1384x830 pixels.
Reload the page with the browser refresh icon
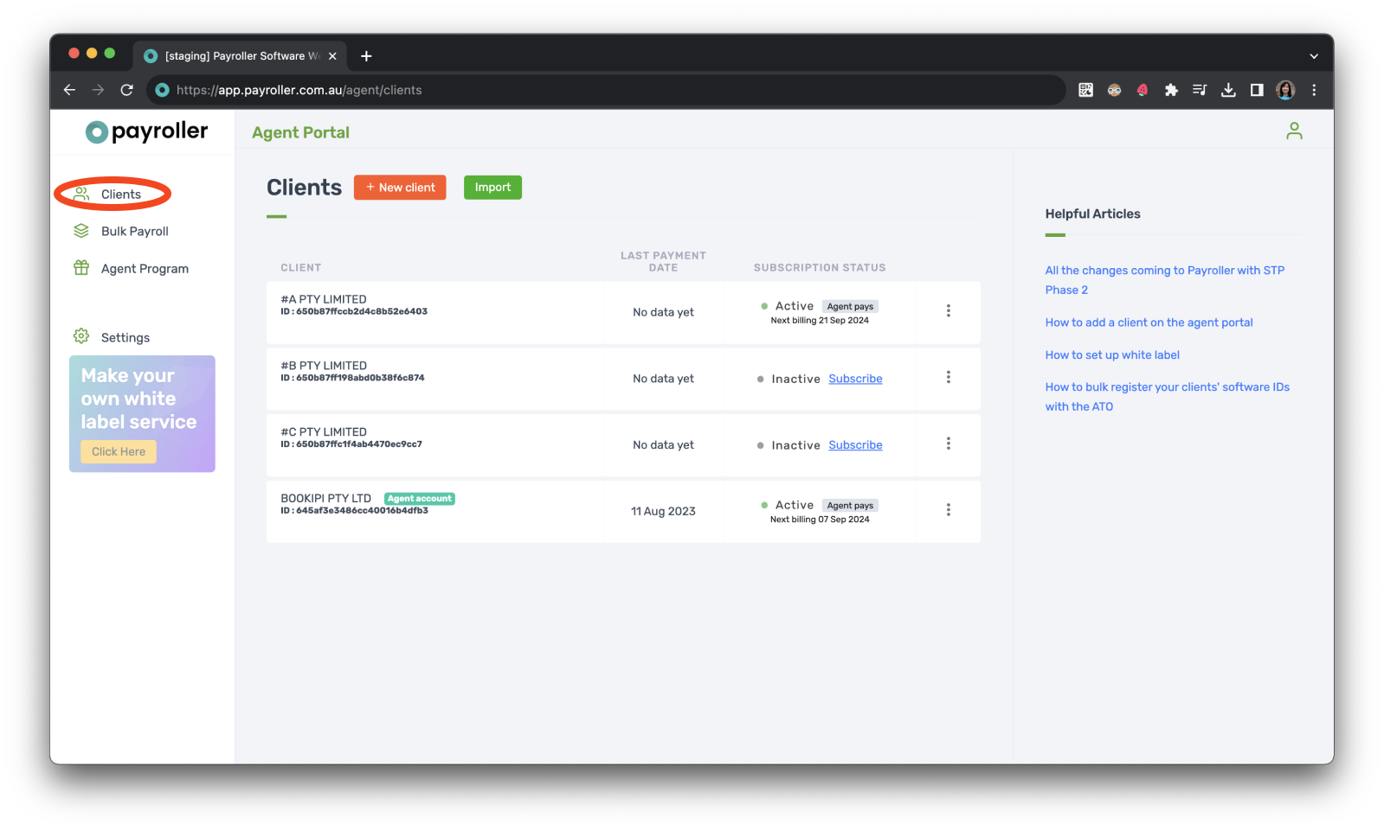click(x=127, y=90)
